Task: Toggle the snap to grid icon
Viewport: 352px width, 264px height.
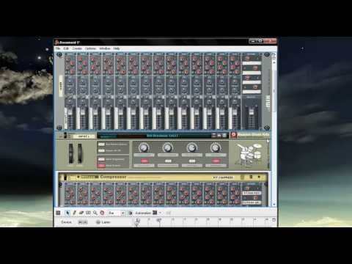Action: click(x=131, y=213)
